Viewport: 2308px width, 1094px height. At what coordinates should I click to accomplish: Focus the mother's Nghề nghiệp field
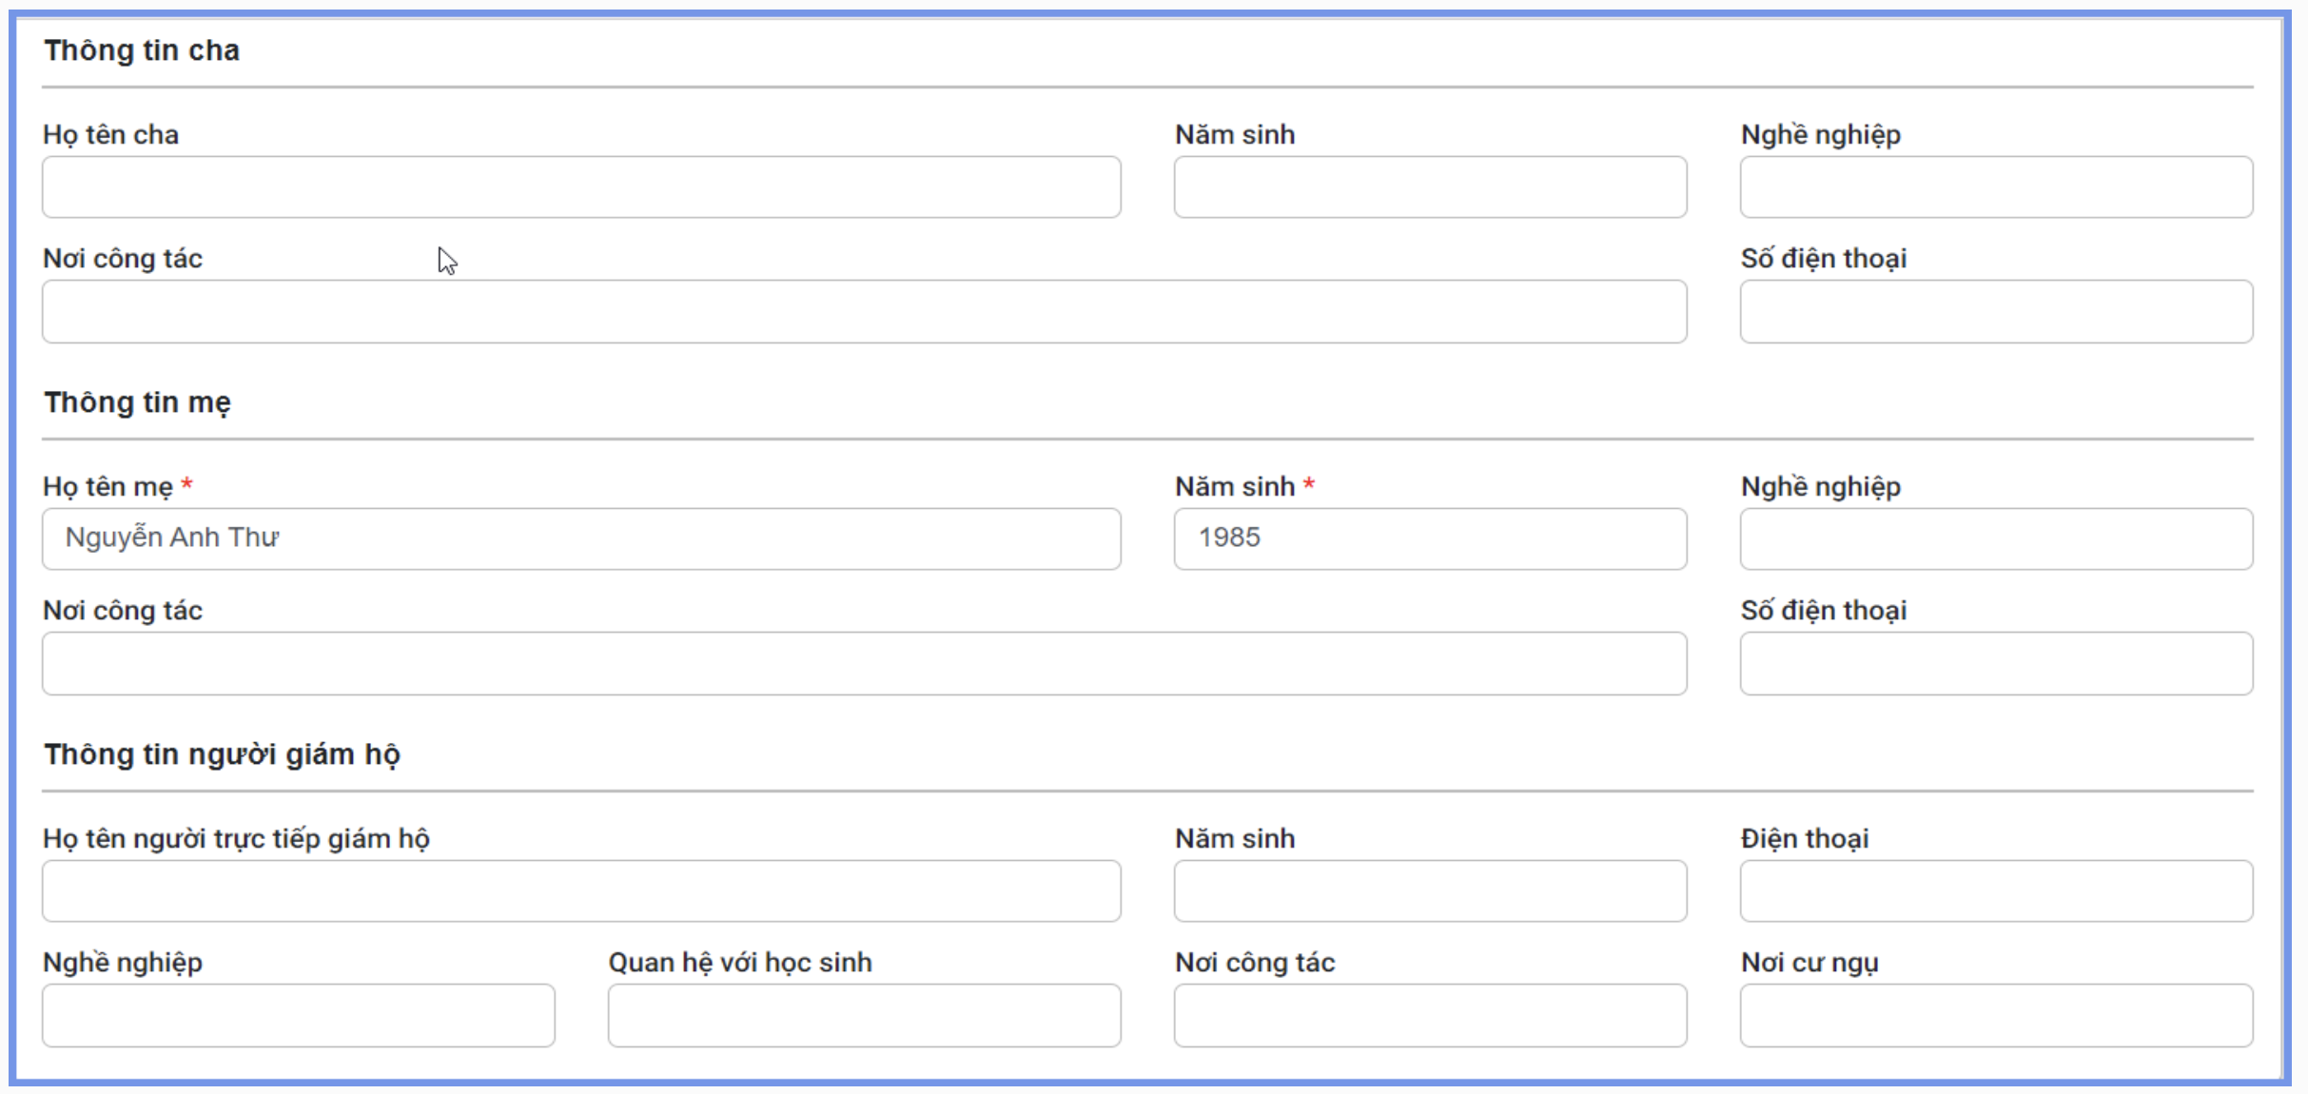[1996, 538]
